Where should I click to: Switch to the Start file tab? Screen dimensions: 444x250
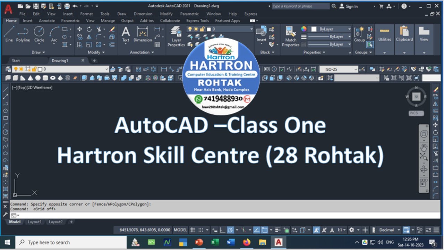coord(16,60)
